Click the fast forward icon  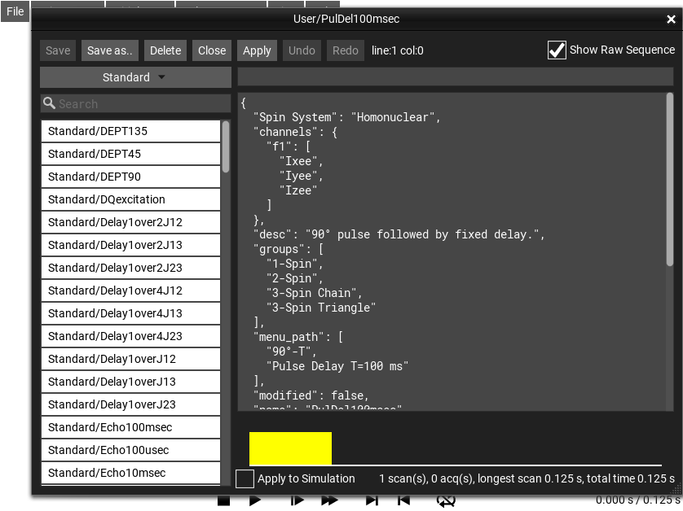tap(329, 501)
